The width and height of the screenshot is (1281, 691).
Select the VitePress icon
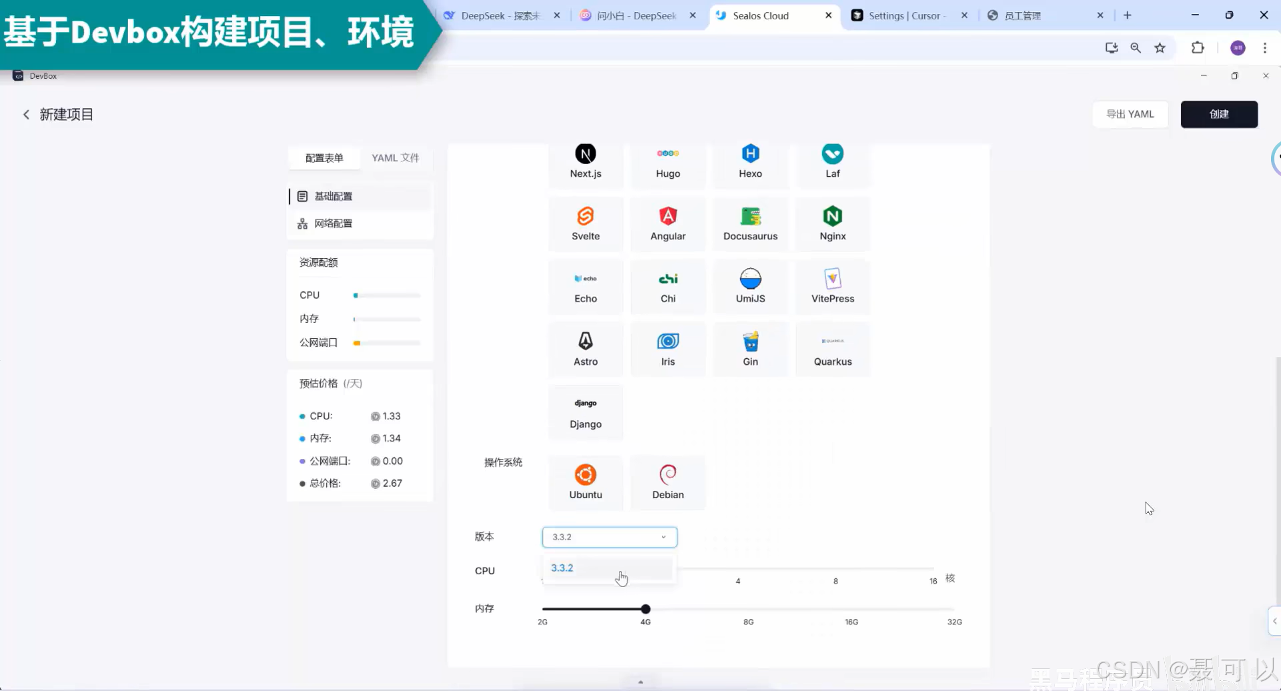(x=833, y=278)
